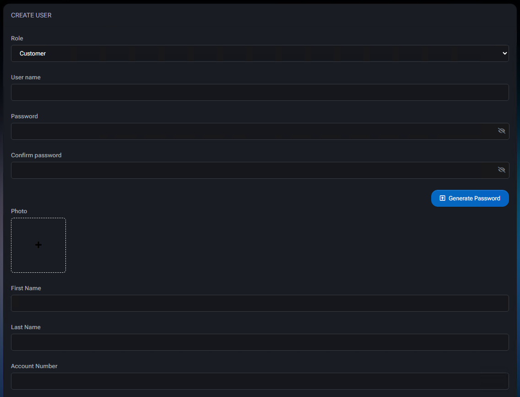Image resolution: width=520 pixels, height=397 pixels.
Task: Show password in the Password field
Action: (x=501, y=131)
